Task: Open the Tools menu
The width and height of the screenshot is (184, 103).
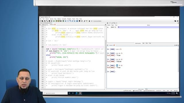Action: point(74,19)
